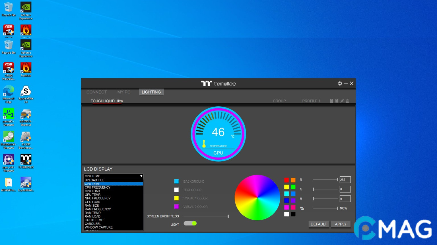
Task: Delete the profile with the trash icon
Action: (347, 101)
